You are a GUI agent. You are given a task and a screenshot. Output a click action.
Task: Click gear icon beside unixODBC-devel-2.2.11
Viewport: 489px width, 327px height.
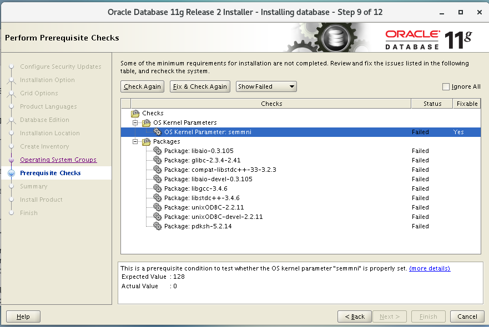tap(158, 217)
